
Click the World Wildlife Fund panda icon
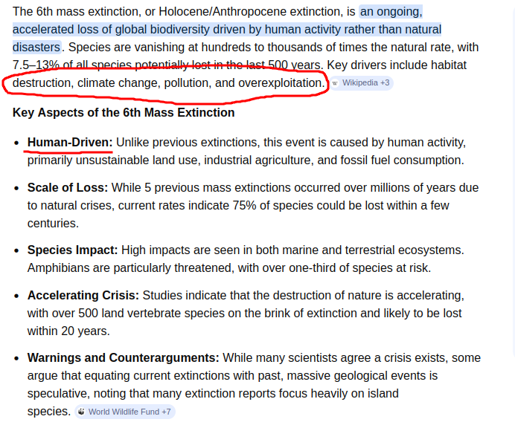[80, 412]
